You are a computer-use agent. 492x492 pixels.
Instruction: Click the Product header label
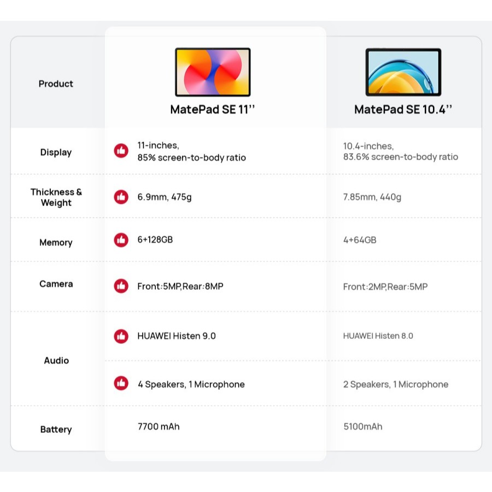pyautogui.click(x=56, y=84)
